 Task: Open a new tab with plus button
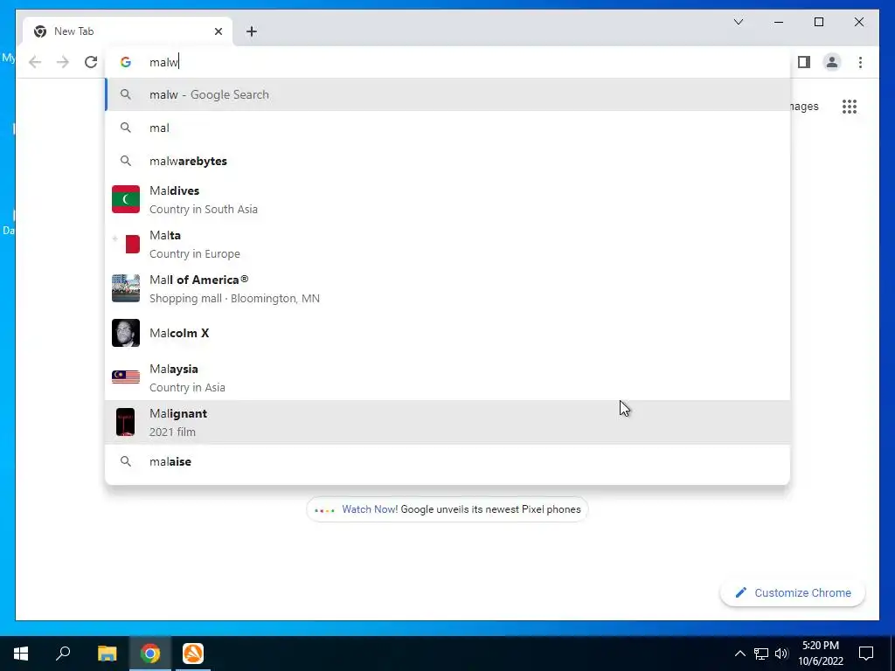251,31
